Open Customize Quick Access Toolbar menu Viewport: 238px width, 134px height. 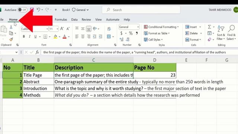[56, 10]
